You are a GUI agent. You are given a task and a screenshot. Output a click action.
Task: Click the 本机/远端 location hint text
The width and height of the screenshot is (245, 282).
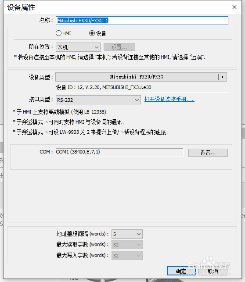(x=109, y=57)
